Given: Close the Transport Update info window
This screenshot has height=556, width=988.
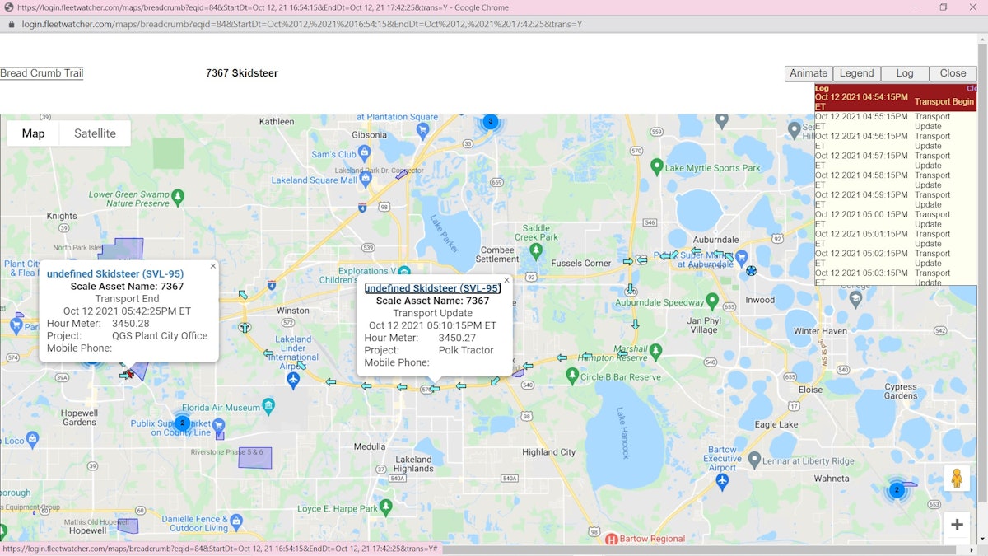Looking at the screenshot, I should point(506,279).
